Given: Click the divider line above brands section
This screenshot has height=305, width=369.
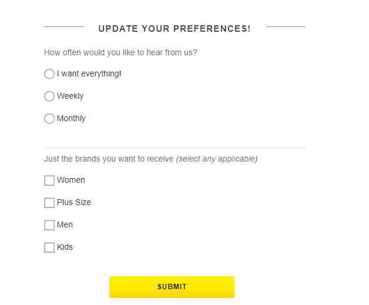Looking at the screenshot, I should (175, 148).
